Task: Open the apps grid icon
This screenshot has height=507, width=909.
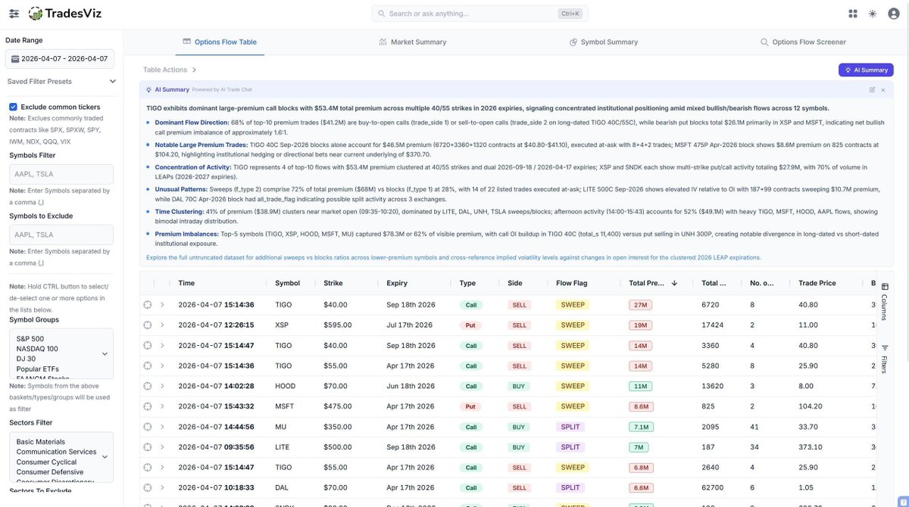Action: (x=853, y=14)
